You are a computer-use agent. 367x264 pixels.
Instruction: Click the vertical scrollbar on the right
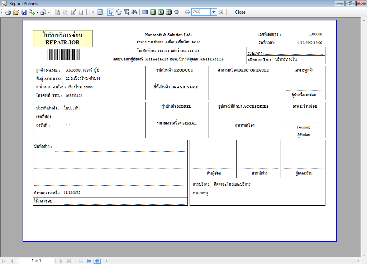click(x=364, y=136)
